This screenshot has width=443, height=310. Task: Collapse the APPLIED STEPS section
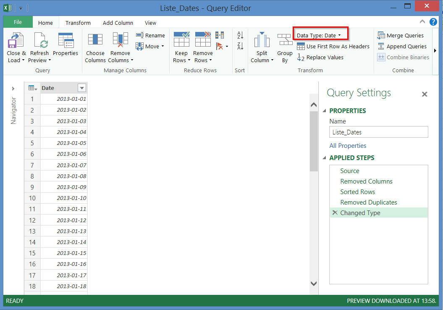coord(324,158)
